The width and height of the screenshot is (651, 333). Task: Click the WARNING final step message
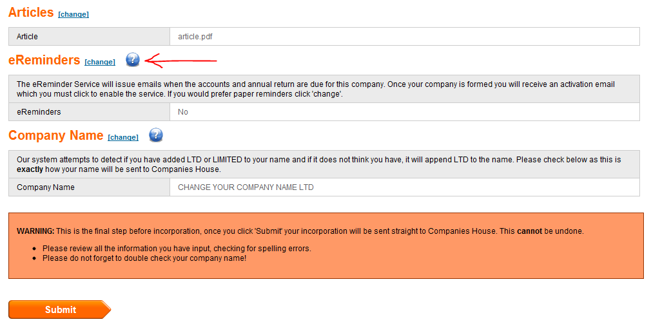(x=300, y=231)
